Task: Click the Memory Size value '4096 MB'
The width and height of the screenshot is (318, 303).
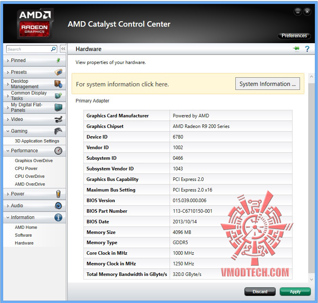Action: click(182, 232)
